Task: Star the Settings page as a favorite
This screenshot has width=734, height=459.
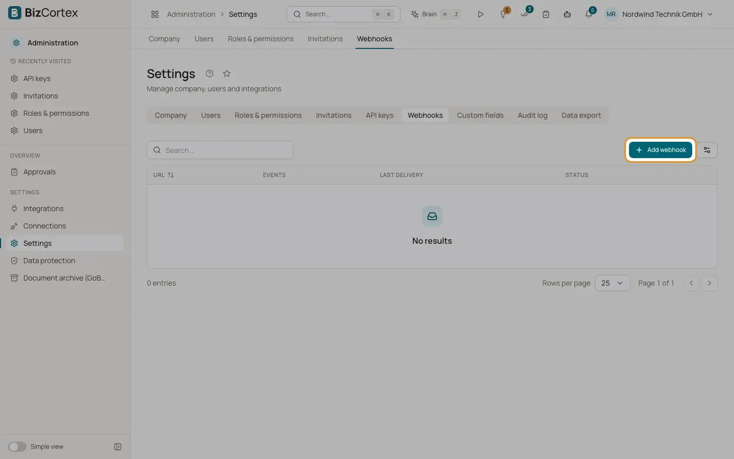Action: pyautogui.click(x=227, y=73)
